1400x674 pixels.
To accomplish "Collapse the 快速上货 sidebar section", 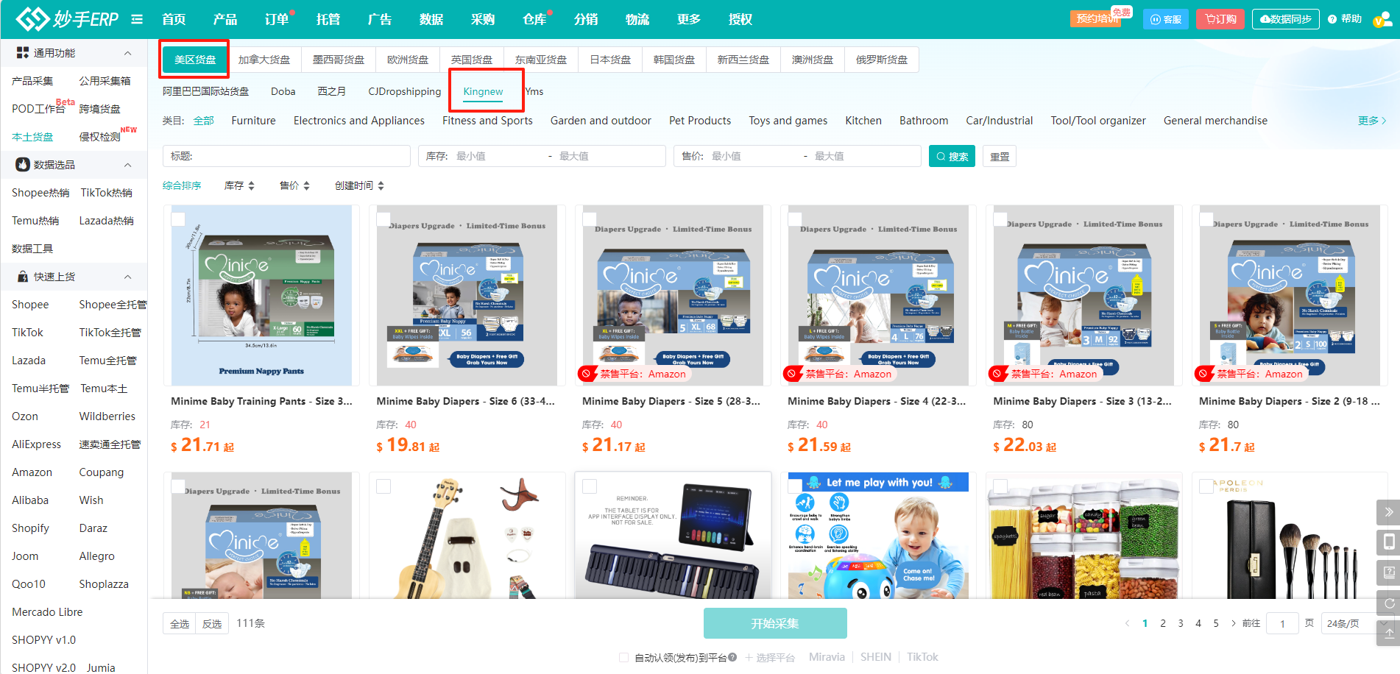I will [127, 277].
